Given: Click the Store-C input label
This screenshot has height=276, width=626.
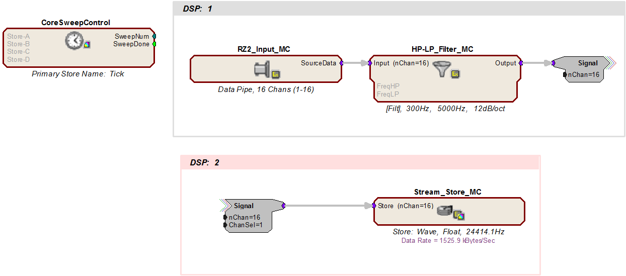Looking at the screenshot, I should tap(18, 51).
